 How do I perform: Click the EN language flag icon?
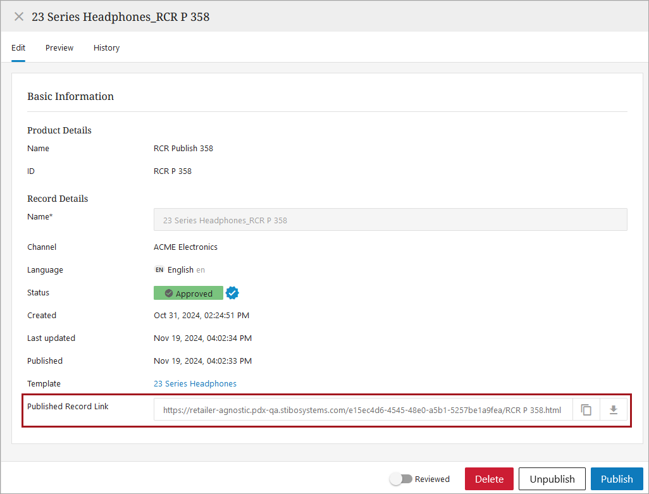[159, 270]
